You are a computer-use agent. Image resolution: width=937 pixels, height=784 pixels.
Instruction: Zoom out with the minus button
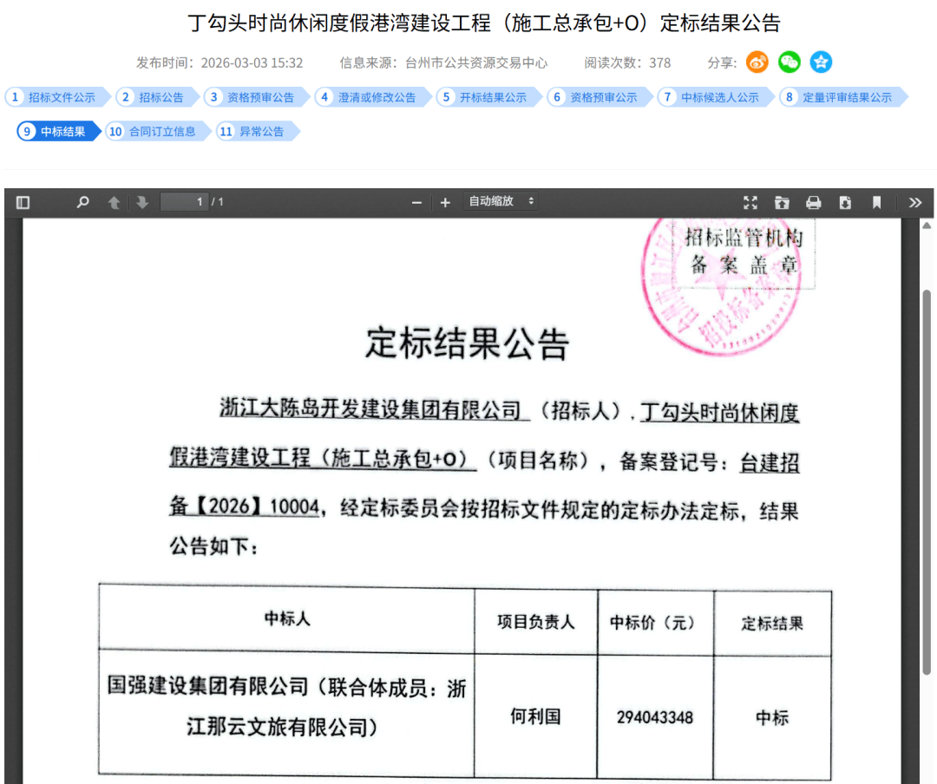416,203
